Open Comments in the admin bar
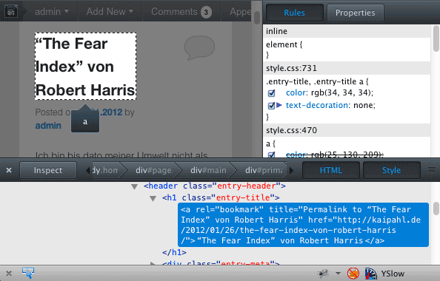Image resolution: width=440 pixels, height=281 pixels. coord(174,12)
